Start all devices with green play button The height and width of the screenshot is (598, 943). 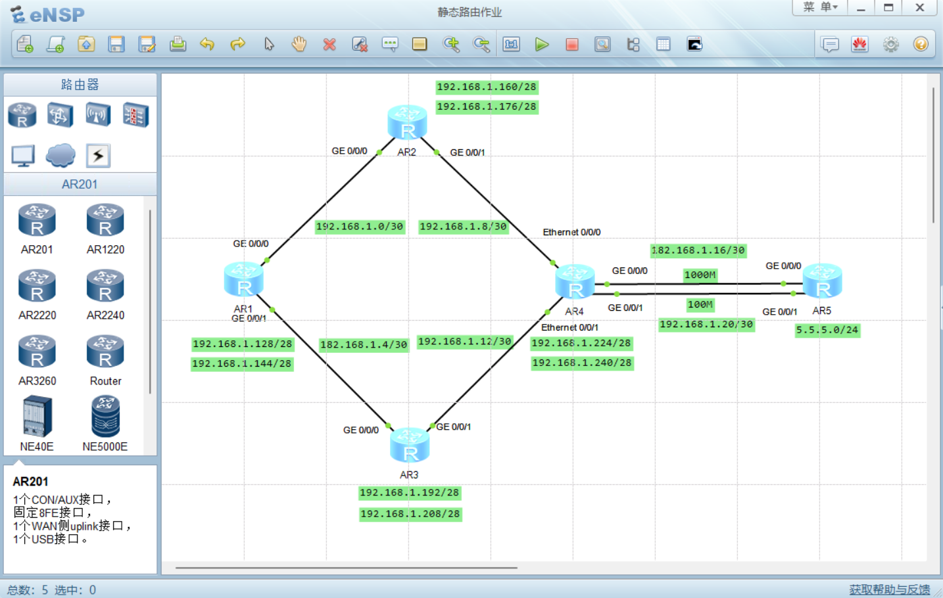542,44
